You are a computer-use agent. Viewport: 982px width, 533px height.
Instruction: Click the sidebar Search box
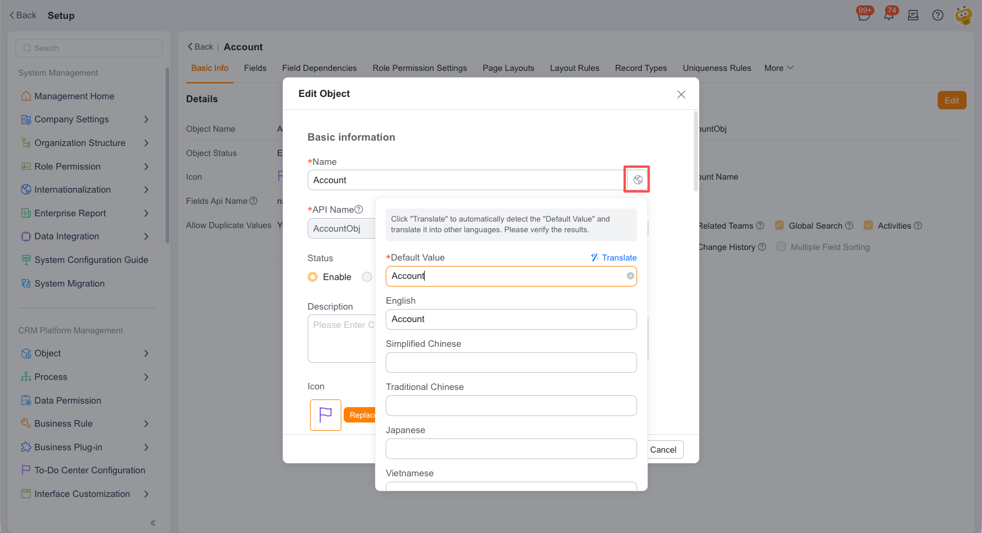(89, 48)
